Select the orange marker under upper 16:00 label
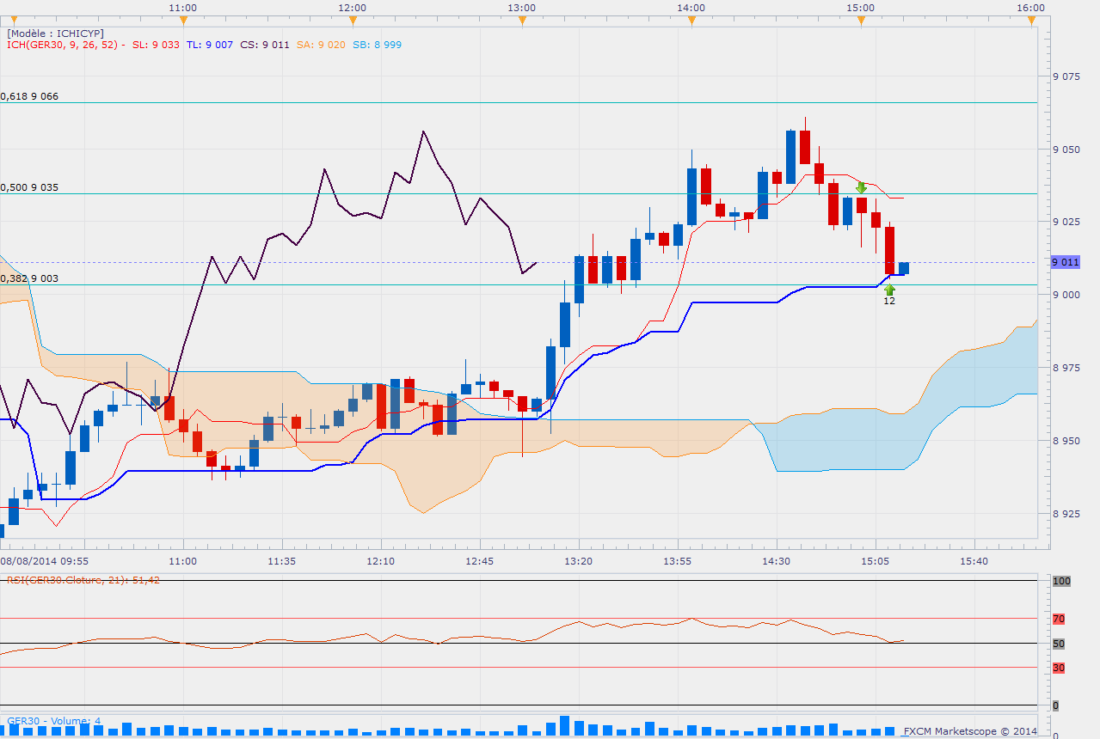The image size is (1100, 739). (x=1030, y=19)
